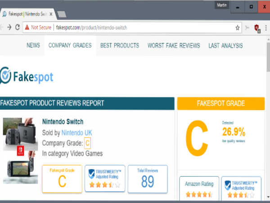Click the Nintendo Switch product title
The height and width of the screenshot is (203, 270).
pyautogui.click(x=63, y=122)
